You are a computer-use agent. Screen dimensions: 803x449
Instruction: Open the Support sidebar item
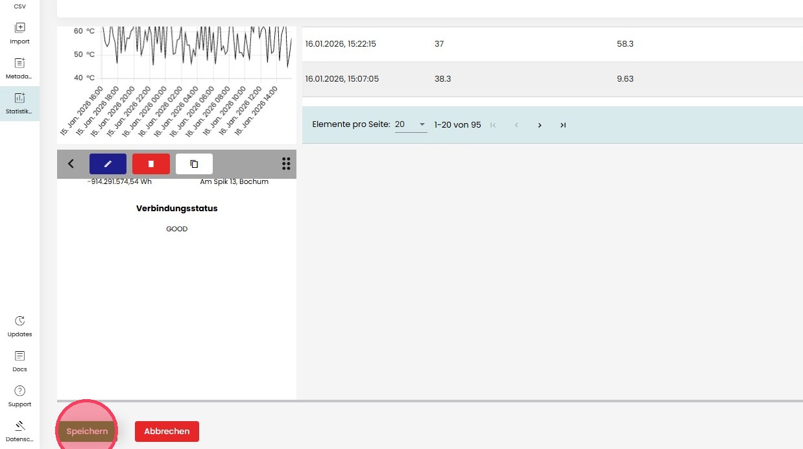coord(19,397)
